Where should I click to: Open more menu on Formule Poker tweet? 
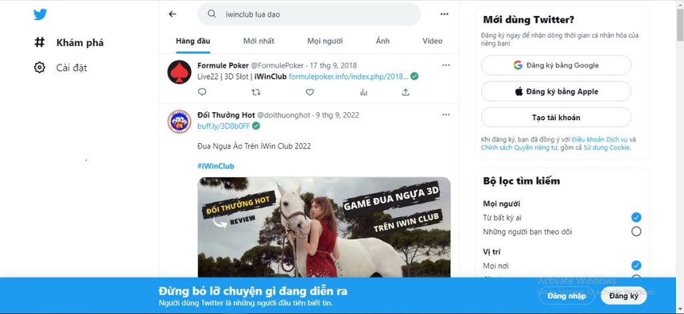pos(446,65)
